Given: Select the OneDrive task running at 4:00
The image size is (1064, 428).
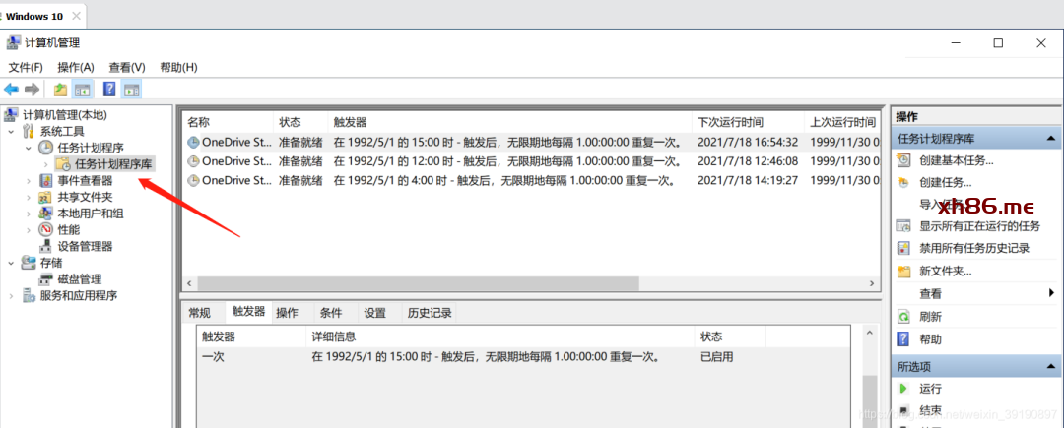Looking at the screenshot, I should click(533, 180).
